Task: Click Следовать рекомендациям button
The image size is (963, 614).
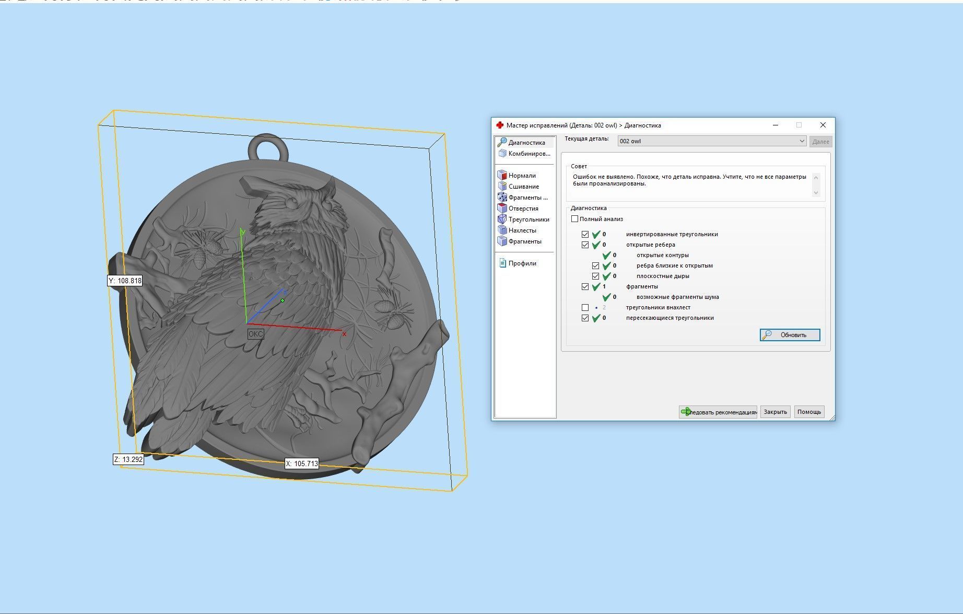Action: coord(718,412)
